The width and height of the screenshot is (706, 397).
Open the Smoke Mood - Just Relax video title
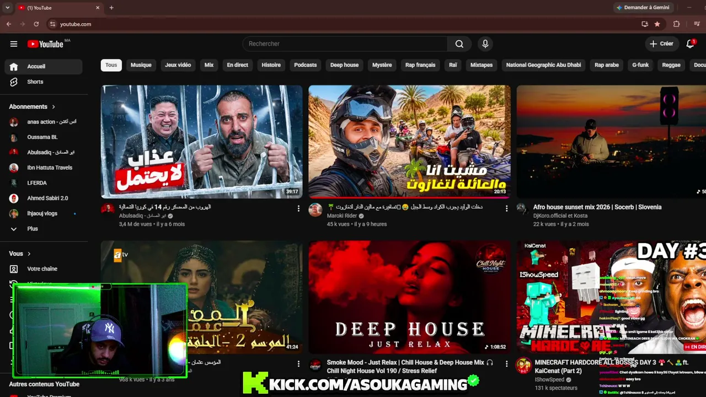[x=410, y=367]
